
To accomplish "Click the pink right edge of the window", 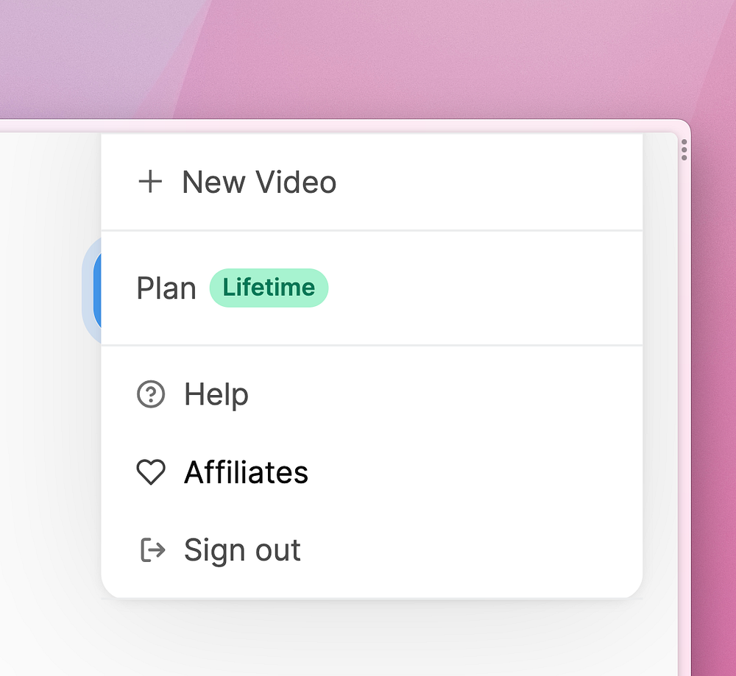I will pyautogui.click(x=684, y=422).
